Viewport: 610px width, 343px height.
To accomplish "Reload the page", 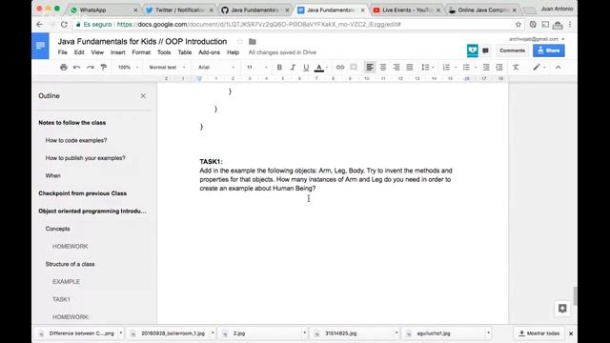I will (64, 25).
